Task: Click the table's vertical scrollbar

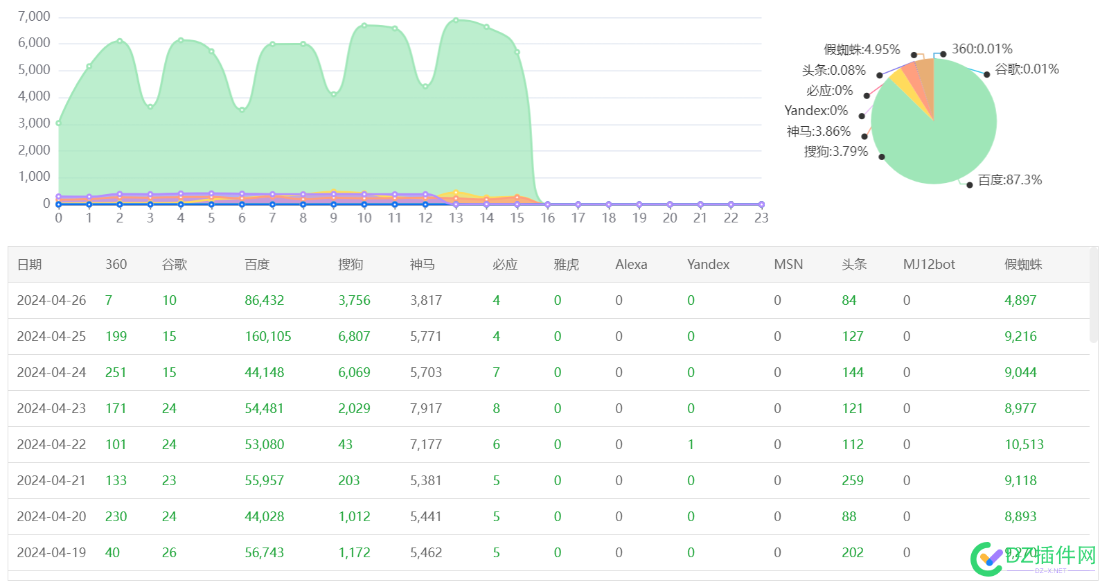Action: tap(1094, 296)
